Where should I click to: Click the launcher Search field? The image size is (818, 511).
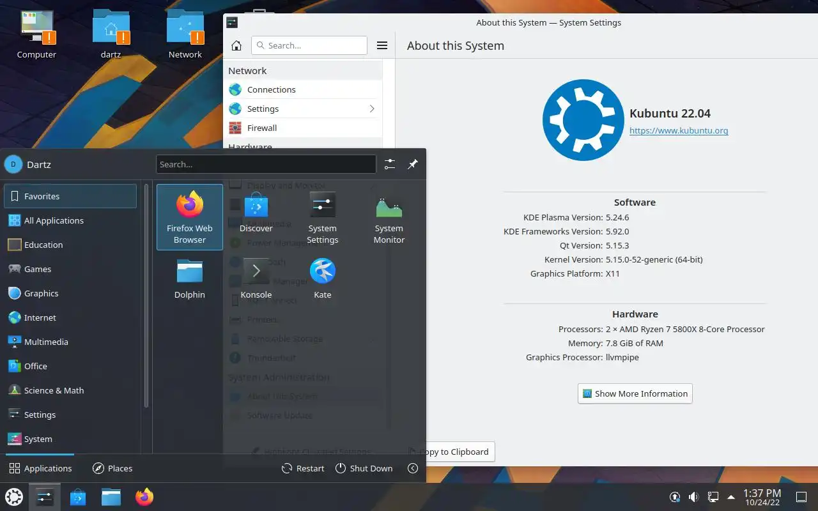(x=266, y=164)
